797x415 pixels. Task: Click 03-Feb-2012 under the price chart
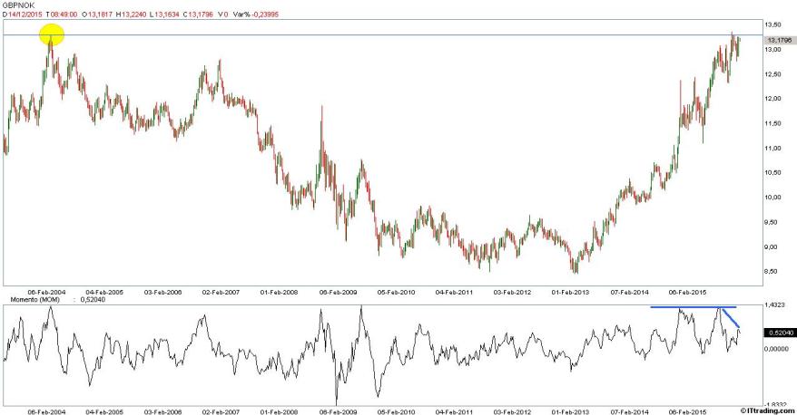pyautogui.click(x=512, y=293)
